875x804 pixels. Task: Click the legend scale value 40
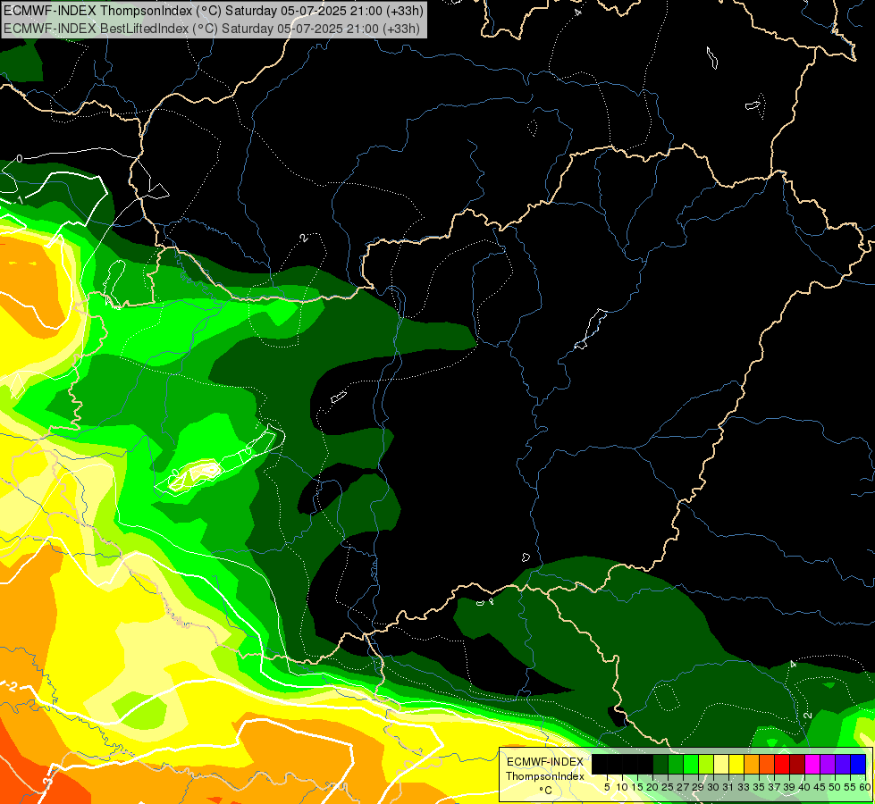tap(804, 787)
